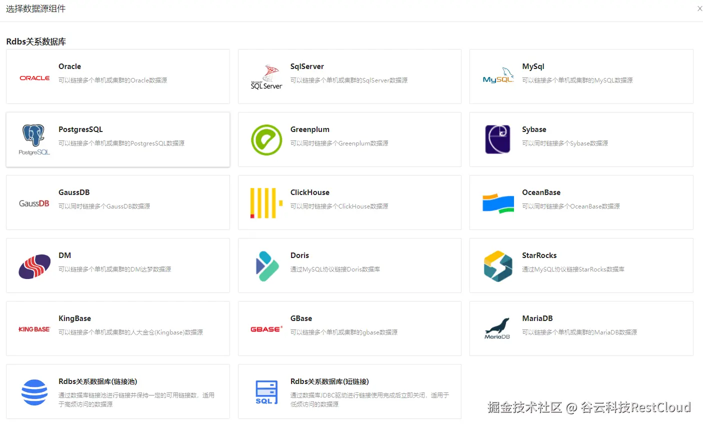This screenshot has width=703, height=426.
Task: Click description 通过MySQL协议链接Doris数据库
Action: click(x=335, y=269)
